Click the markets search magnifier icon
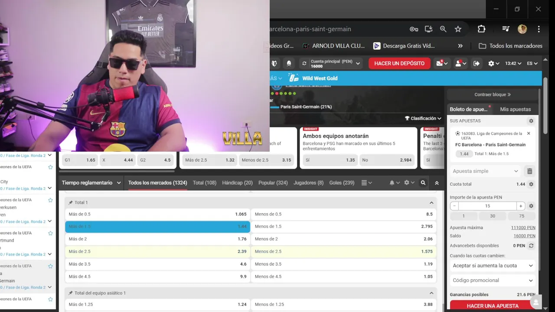555x312 pixels. (423, 183)
